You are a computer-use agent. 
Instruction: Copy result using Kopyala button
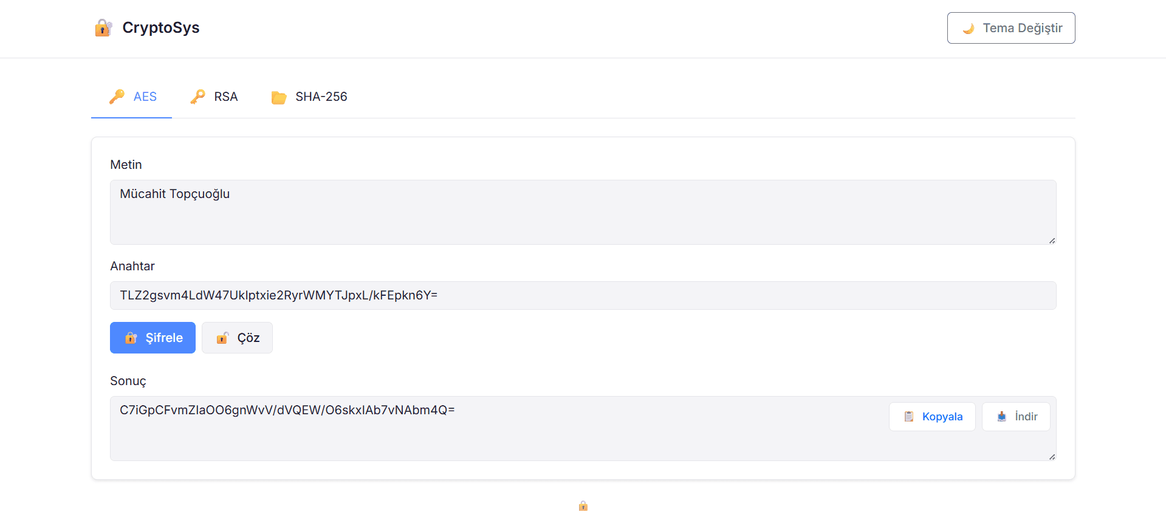click(932, 417)
